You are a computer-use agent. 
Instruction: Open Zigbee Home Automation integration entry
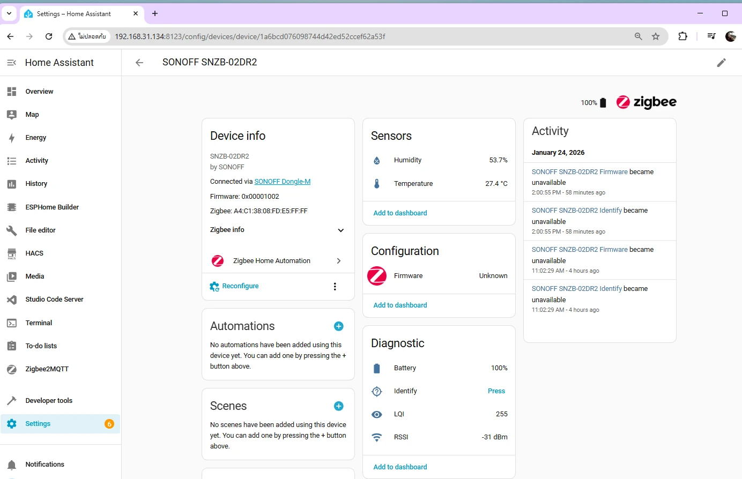tap(278, 261)
